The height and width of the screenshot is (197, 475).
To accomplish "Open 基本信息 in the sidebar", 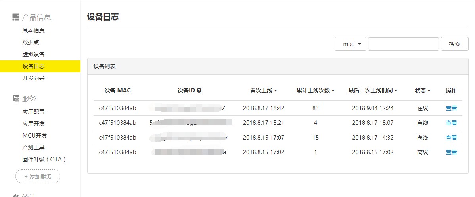I will 33,31.
